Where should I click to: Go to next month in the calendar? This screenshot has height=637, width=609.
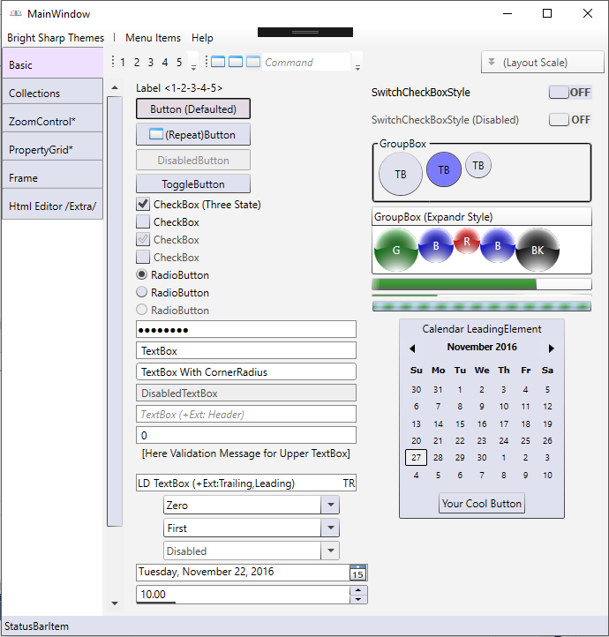click(552, 348)
